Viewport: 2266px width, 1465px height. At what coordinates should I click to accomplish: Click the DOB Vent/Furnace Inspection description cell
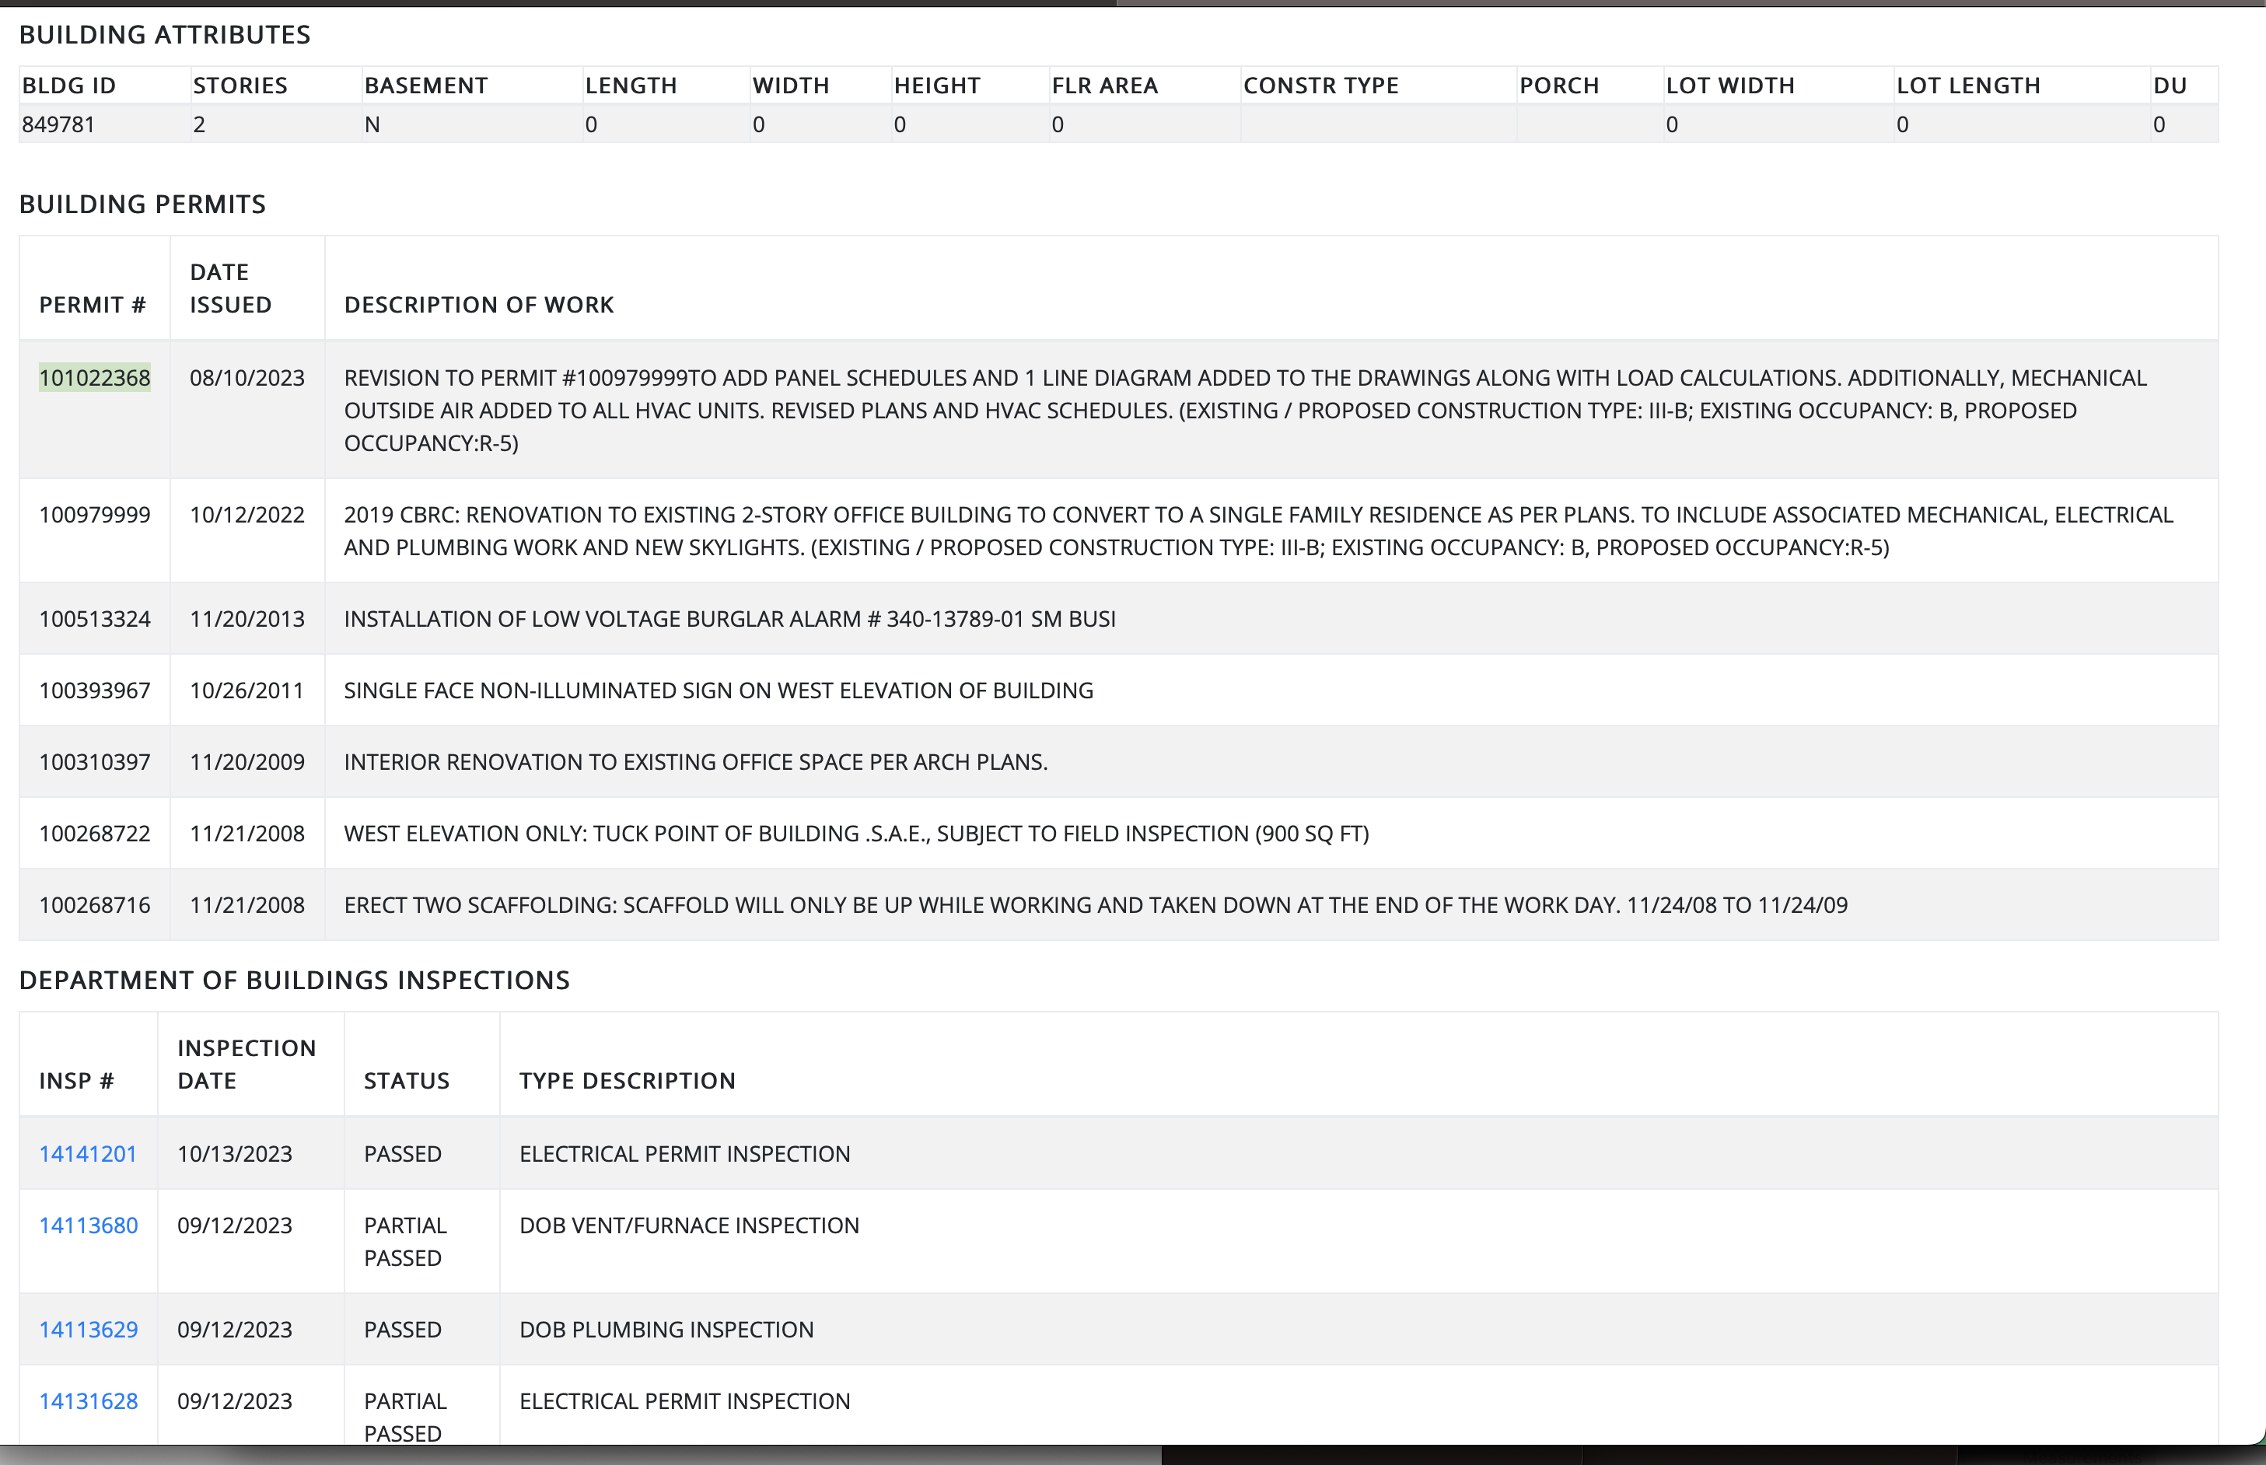point(689,1225)
